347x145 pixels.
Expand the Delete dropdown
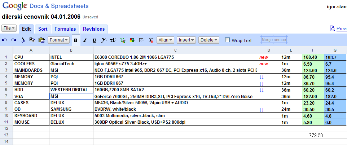point(209,40)
